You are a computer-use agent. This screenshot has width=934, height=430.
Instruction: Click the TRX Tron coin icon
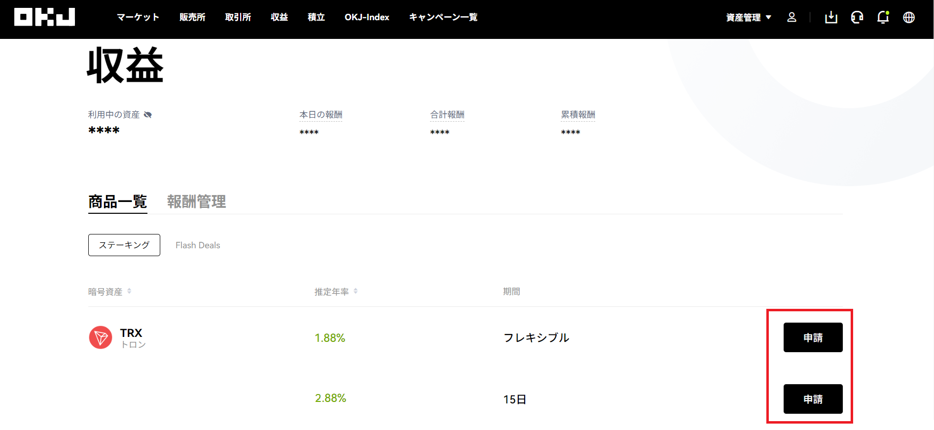click(101, 337)
